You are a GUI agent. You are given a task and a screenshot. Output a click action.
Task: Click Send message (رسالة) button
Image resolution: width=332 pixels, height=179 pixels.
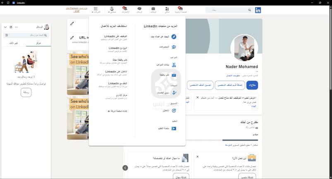[26, 92]
